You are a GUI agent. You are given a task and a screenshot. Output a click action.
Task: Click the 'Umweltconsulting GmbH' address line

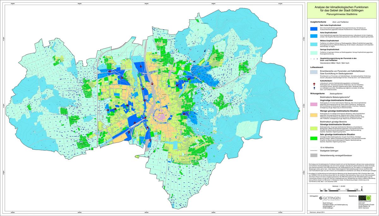(x=366, y=205)
